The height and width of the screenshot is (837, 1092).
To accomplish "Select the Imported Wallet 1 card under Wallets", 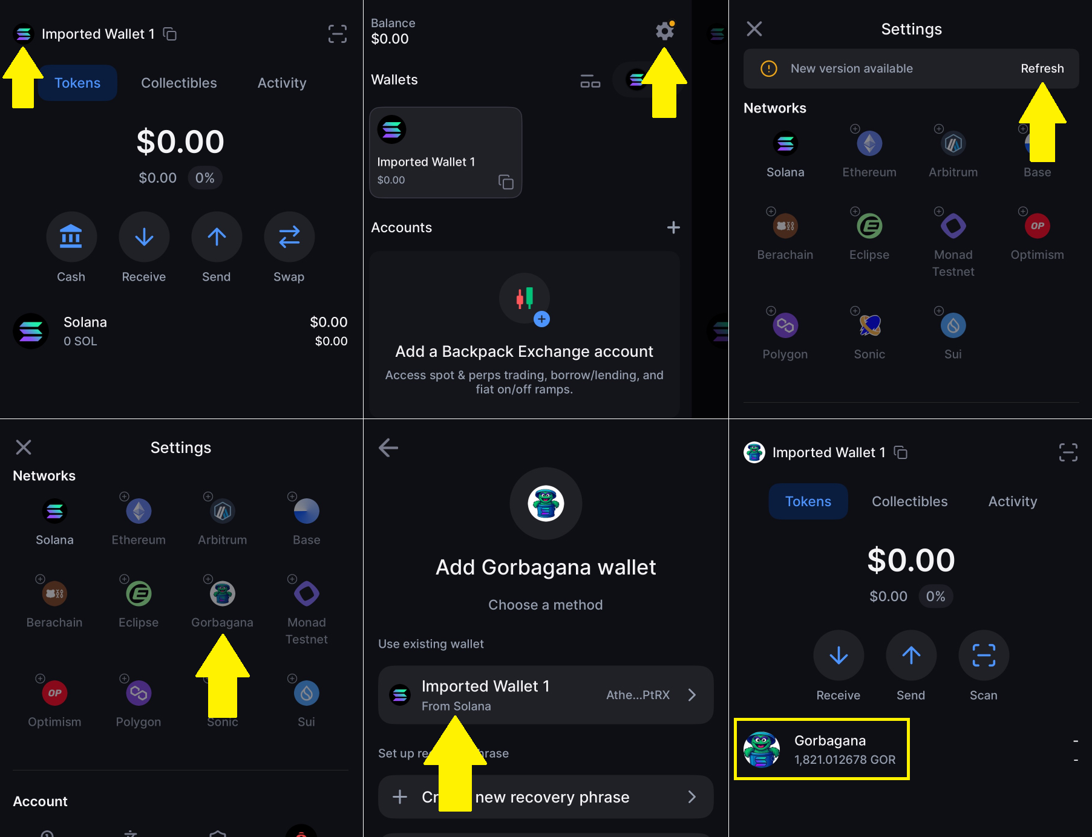I will click(x=446, y=152).
